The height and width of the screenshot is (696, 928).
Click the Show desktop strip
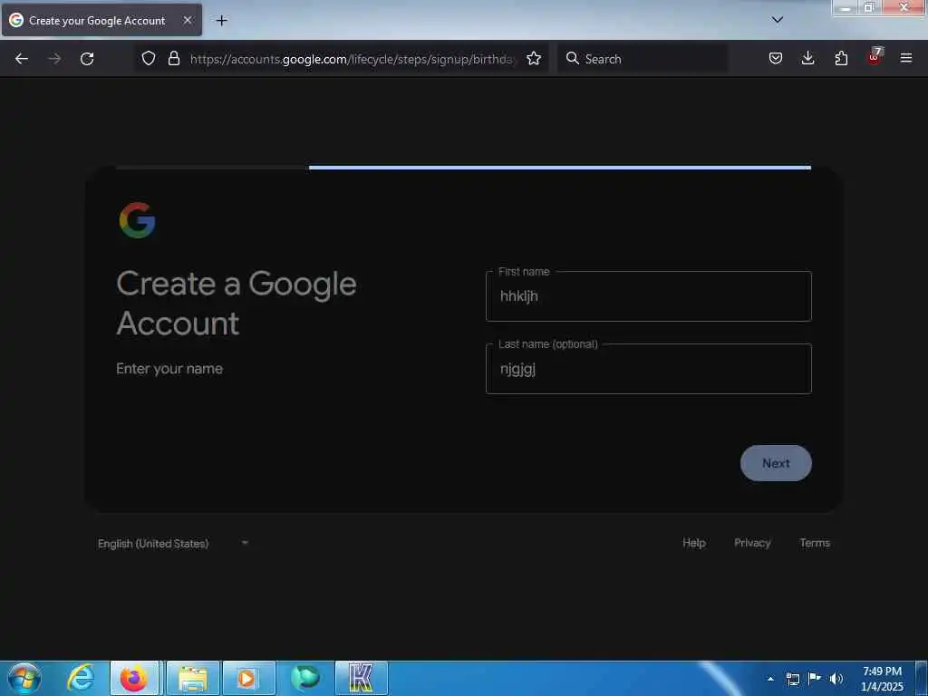click(x=922, y=679)
